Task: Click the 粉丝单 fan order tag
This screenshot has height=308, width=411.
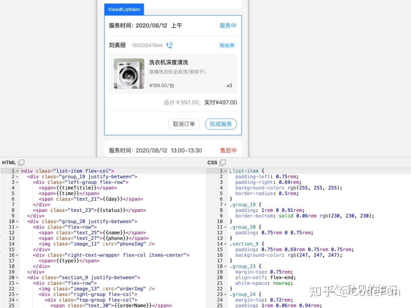Action: tap(227, 45)
